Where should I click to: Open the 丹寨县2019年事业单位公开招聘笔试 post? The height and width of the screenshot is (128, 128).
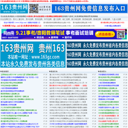(x=68, y=96)
